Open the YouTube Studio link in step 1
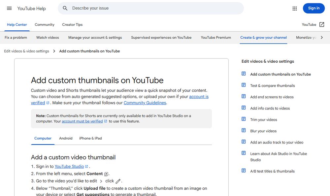The height and width of the screenshot is (196, 330). [x=69, y=167]
